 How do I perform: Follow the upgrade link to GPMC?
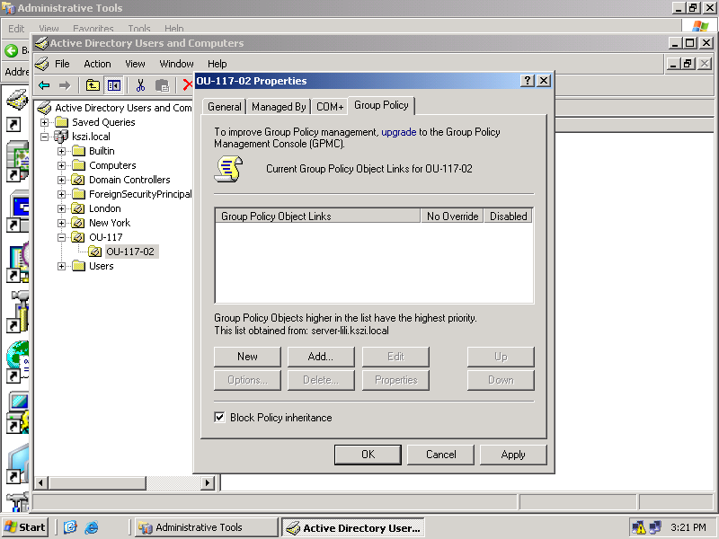click(398, 132)
